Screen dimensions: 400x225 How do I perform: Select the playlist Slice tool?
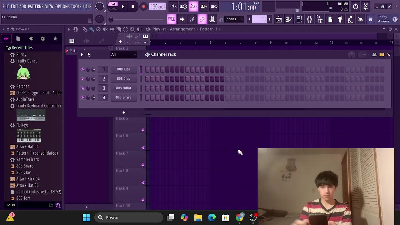pos(119,29)
